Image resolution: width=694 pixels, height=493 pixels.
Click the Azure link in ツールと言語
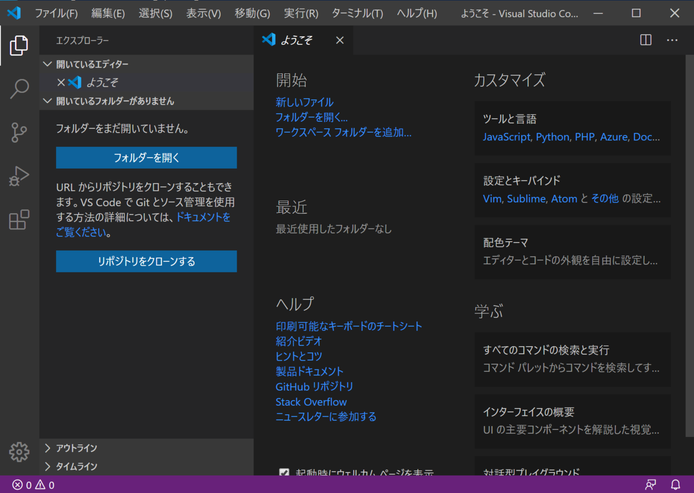click(x=614, y=137)
